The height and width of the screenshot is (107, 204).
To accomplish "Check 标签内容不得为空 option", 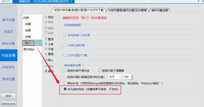I will [x=65, y=70].
